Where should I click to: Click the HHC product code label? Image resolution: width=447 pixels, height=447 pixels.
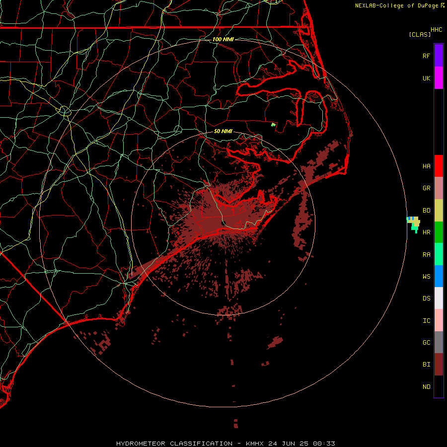[436, 30]
